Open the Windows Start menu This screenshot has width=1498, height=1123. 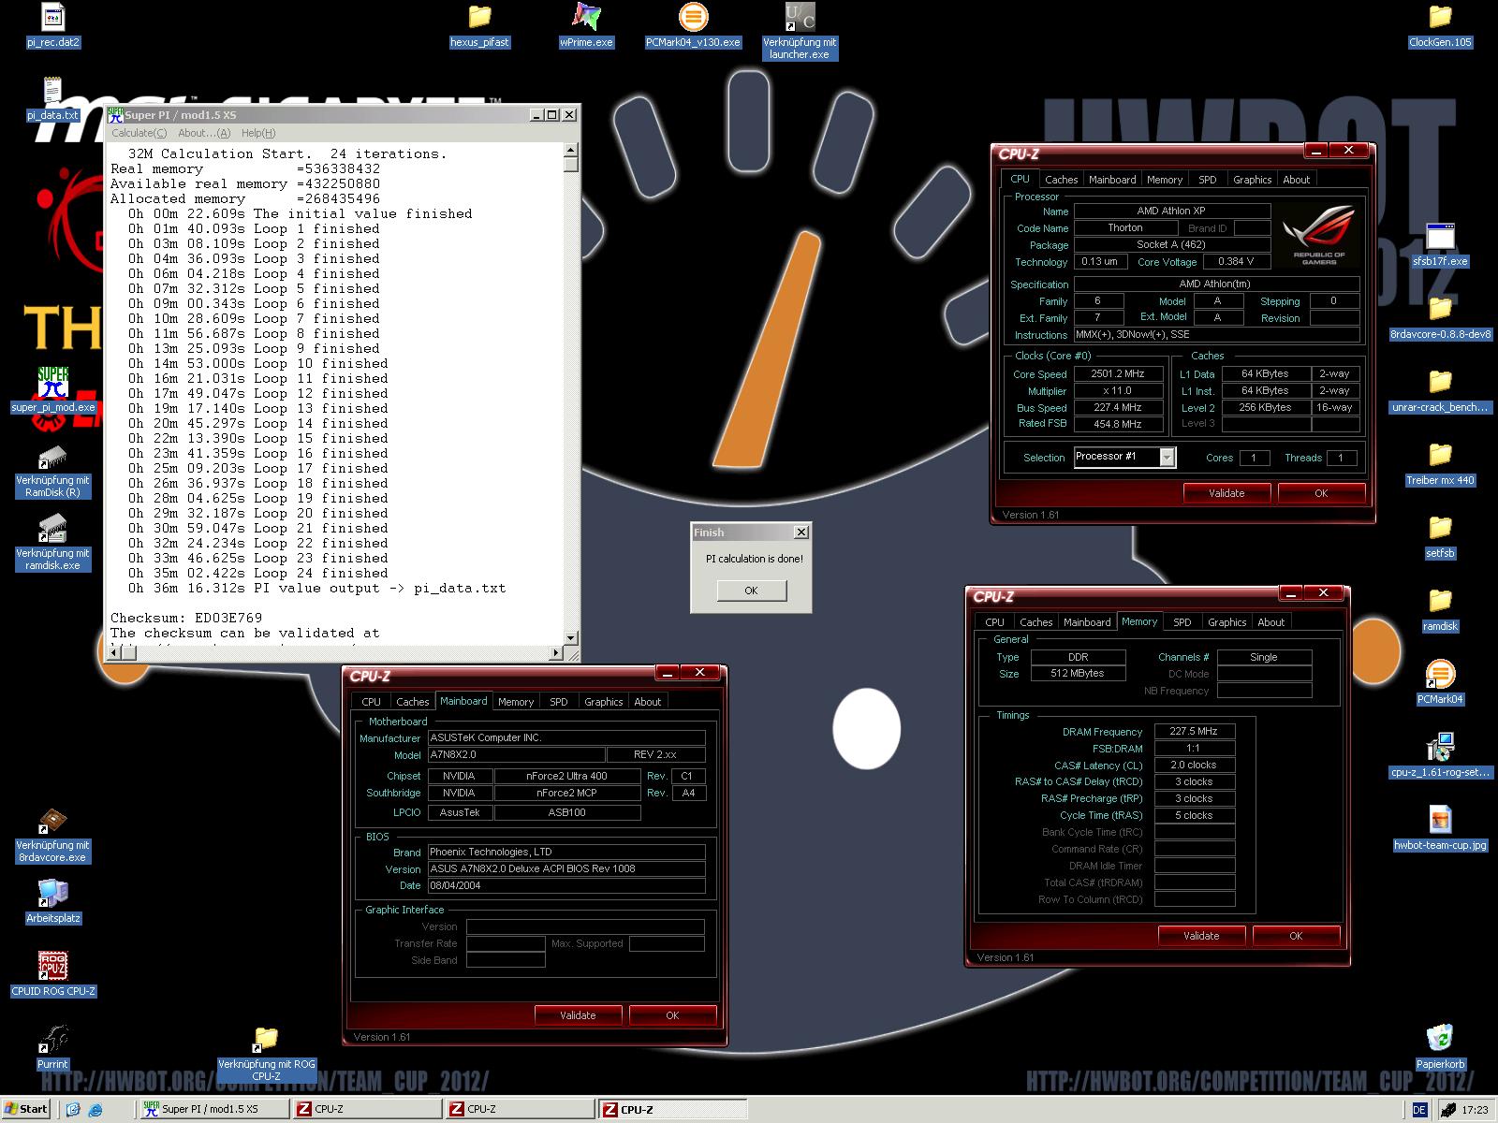pos(26,1109)
